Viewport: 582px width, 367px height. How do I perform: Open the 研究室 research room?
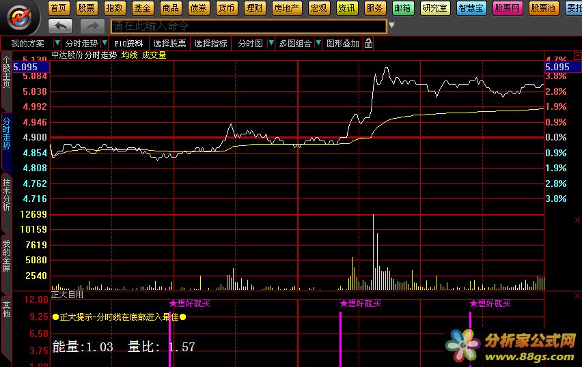pos(435,8)
